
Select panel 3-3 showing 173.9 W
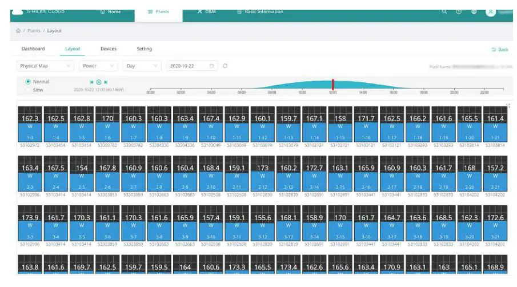pyautogui.click(x=30, y=224)
